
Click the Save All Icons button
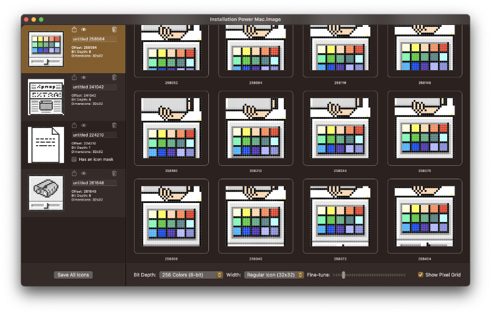point(73,275)
